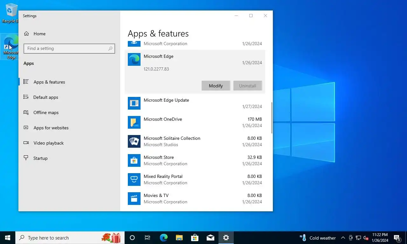This screenshot has height=244, width=407.
Task: Click Edge version 121.0.2277.83 text
Action: coord(156,69)
